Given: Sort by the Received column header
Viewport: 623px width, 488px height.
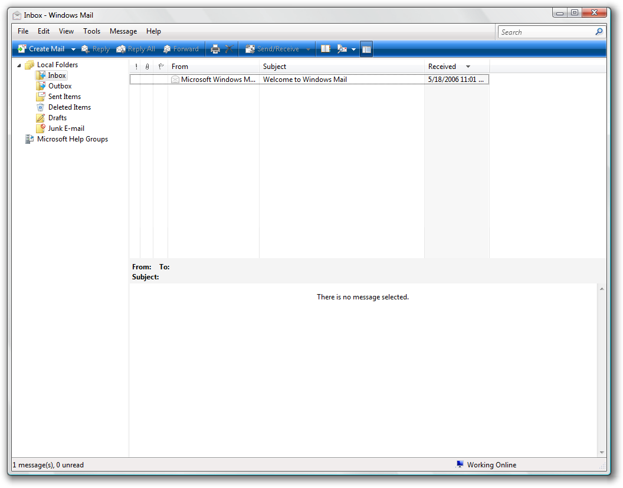Looking at the screenshot, I should coord(457,67).
